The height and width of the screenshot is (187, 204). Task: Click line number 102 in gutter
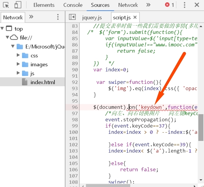coord(73,144)
